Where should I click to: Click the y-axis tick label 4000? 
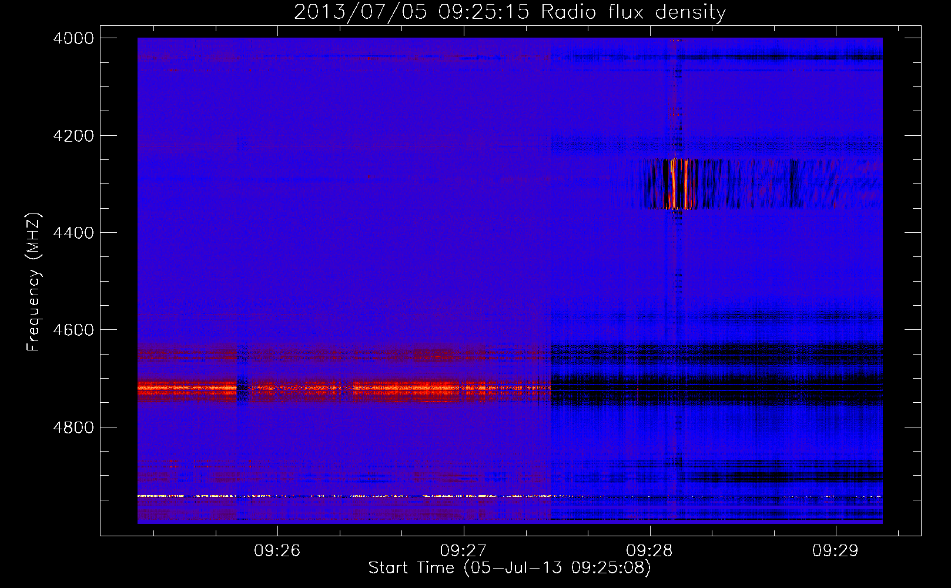tap(73, 38)
